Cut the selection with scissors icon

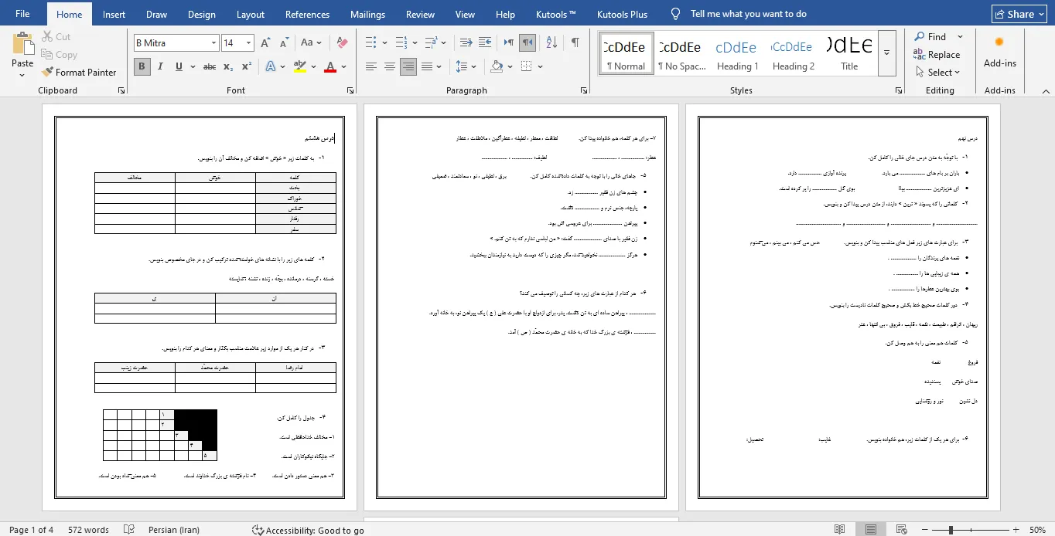point(56,36)
